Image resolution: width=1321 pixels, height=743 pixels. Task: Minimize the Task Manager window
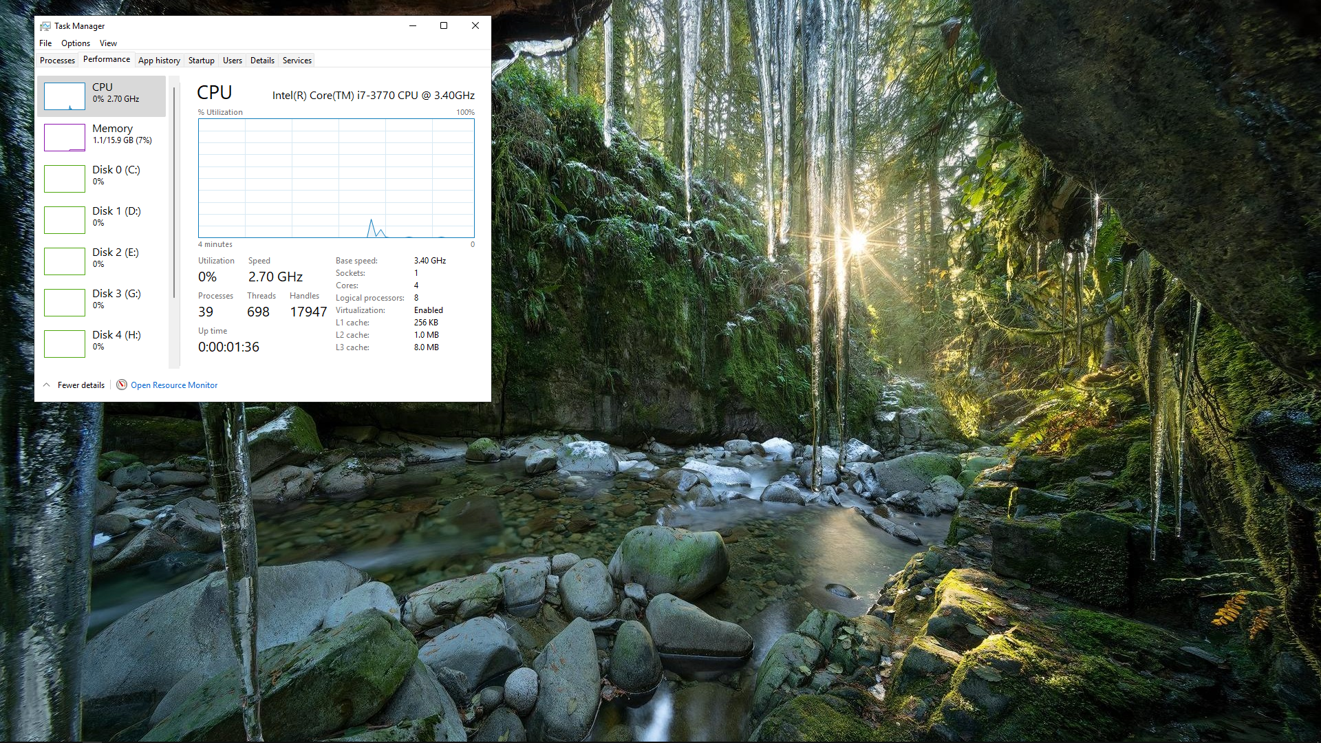(413, 25)
